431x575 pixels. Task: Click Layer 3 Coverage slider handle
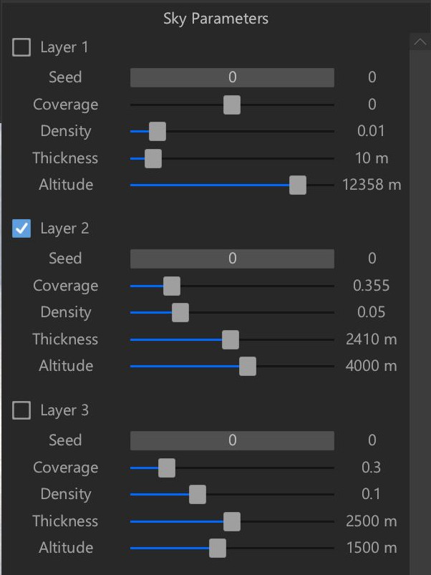tap(167, 468)
